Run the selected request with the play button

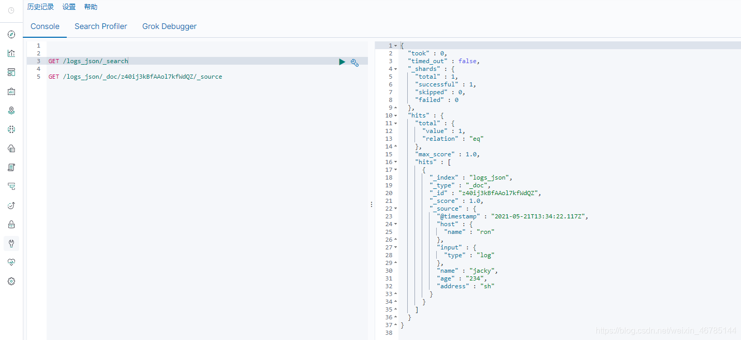click(x=342, y=62)
